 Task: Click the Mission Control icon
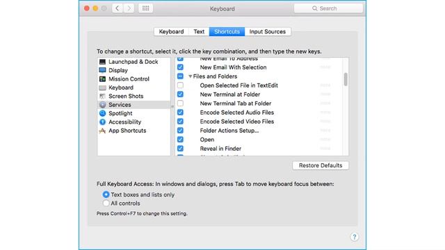(x=102, y=78)
